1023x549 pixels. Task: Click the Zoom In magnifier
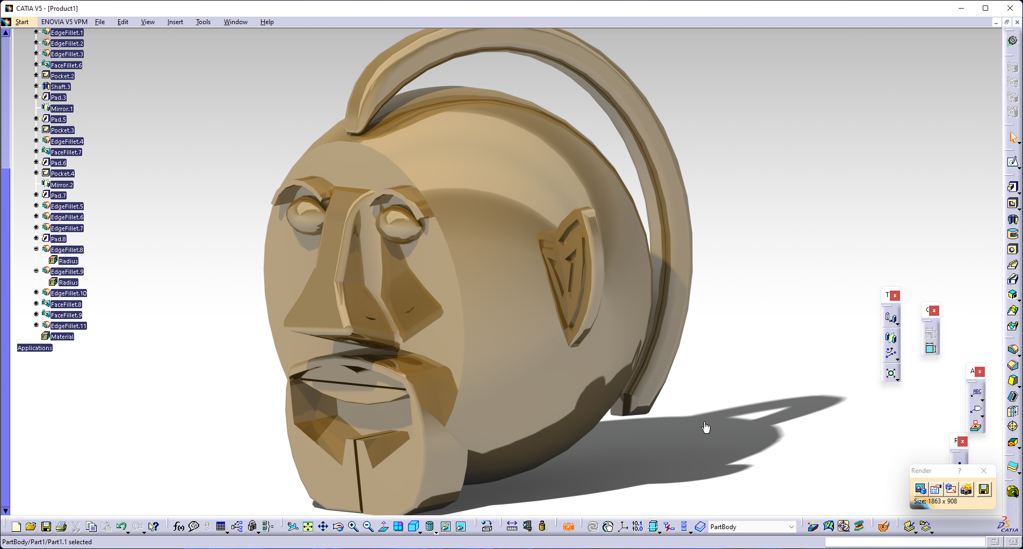[353, 526]
